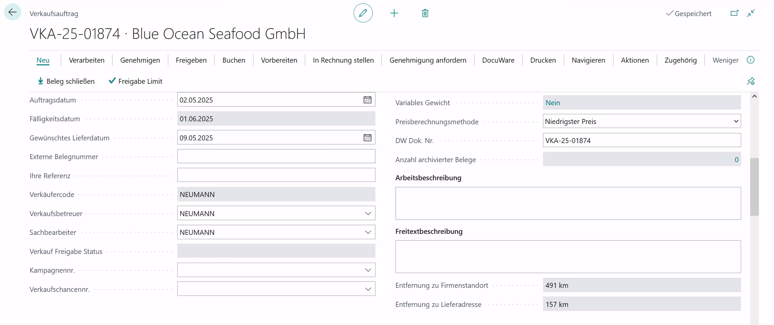The width and height of the screenshot is (774, 325).
Task: Open the Navigieren menu
Action: [588, 60]
